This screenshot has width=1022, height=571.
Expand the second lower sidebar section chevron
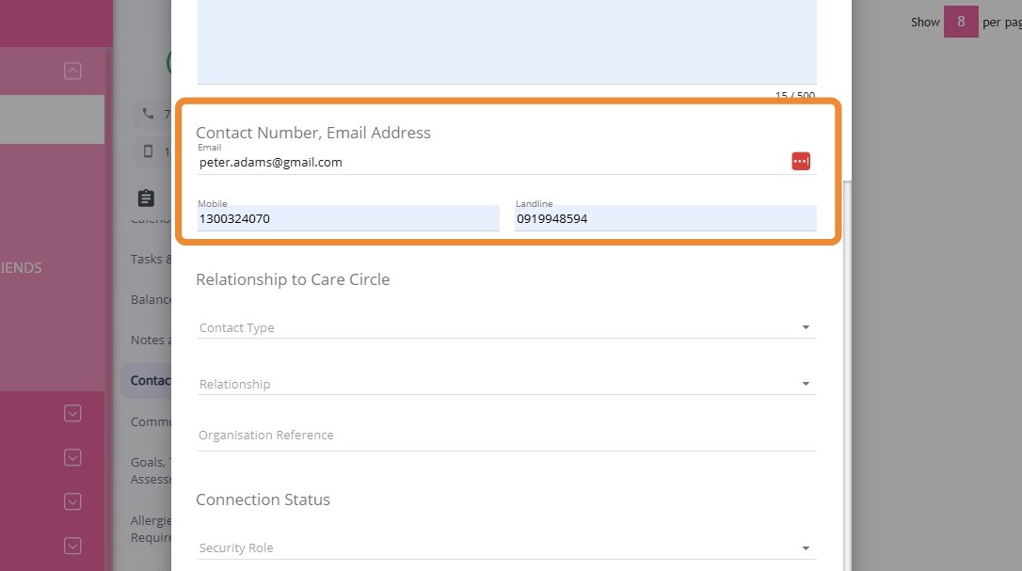(72, 457)
